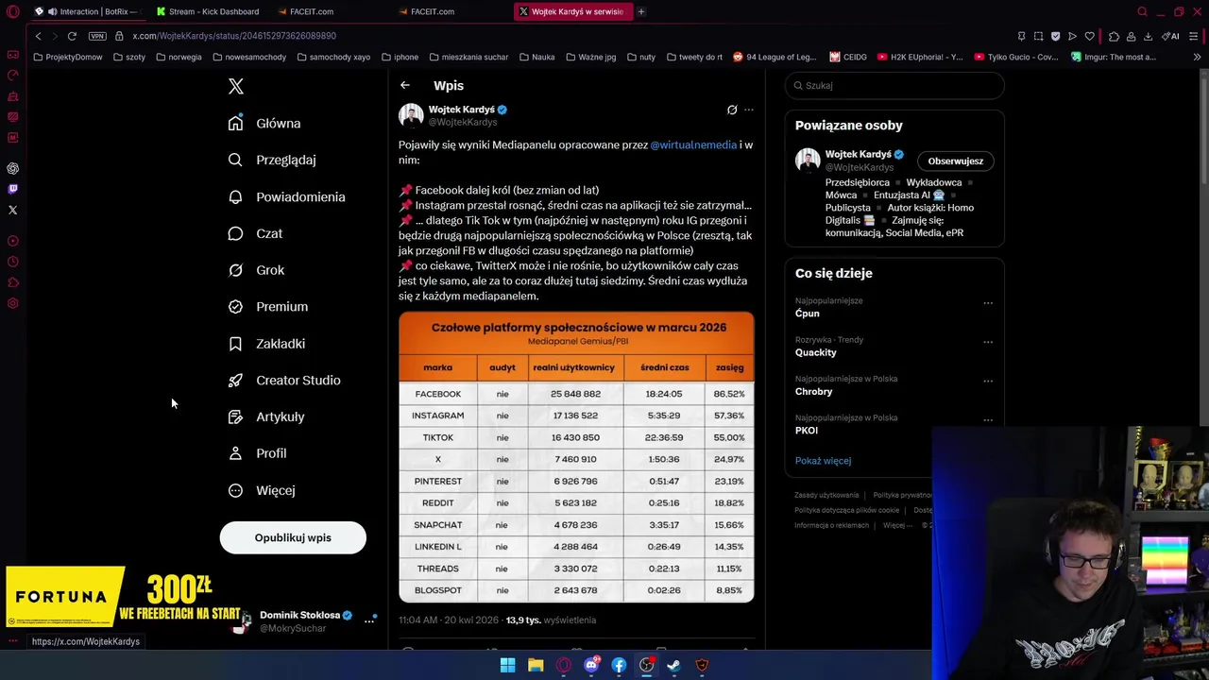Open Opera sidebar settings gear
The width and height of the screenshot is (1209, 680).
coord(12,303)
